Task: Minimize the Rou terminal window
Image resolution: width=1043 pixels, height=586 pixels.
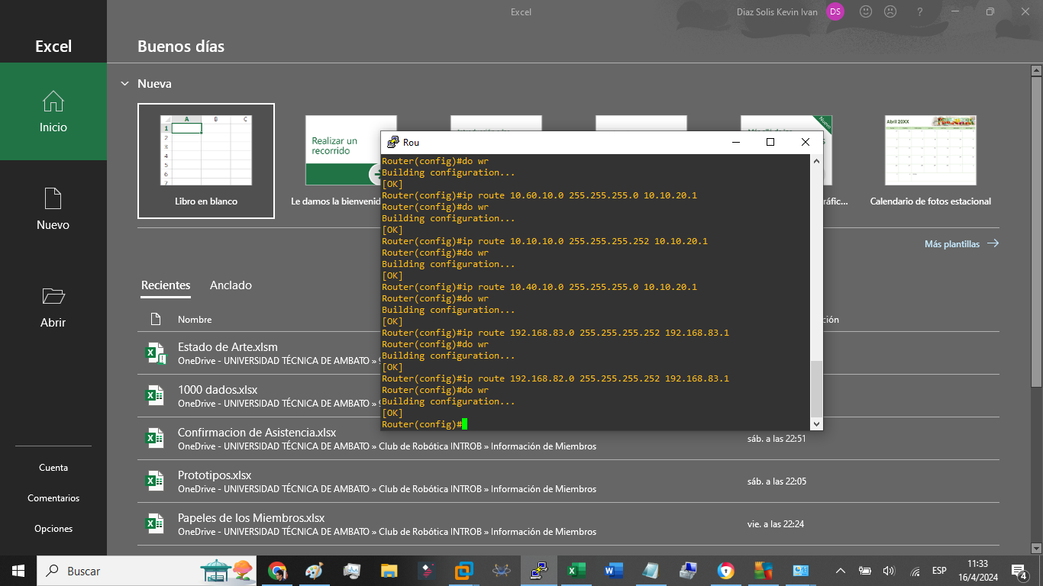Action: tap(735, 142)
